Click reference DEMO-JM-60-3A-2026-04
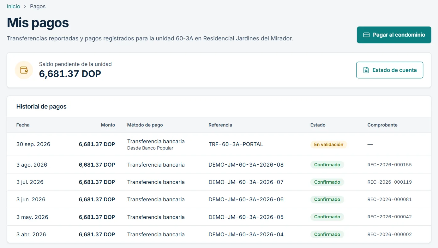This screenshot has height=248, width=438. (246, 234)
